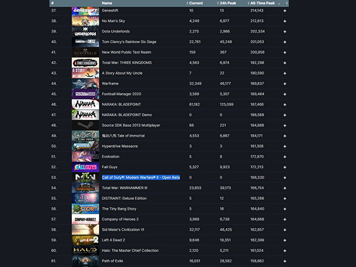Open the Dota Underlords link
The height and width of the screenshot is (267, 356).
coord(116,31)
